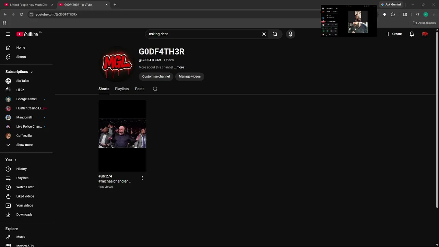The width and height of the screenshot is (439, 247).
Task: Click the Create button
Action: [394, 34]
